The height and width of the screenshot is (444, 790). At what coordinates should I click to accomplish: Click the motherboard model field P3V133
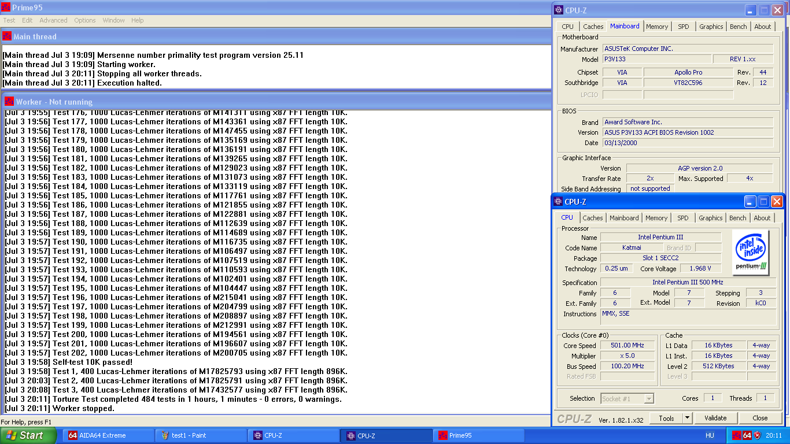pyautogui.click(x=657, y=59)
